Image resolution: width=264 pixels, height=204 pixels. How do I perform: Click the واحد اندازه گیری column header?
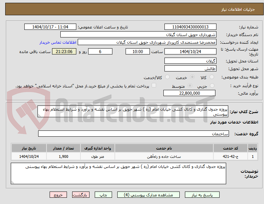point(97,148)
